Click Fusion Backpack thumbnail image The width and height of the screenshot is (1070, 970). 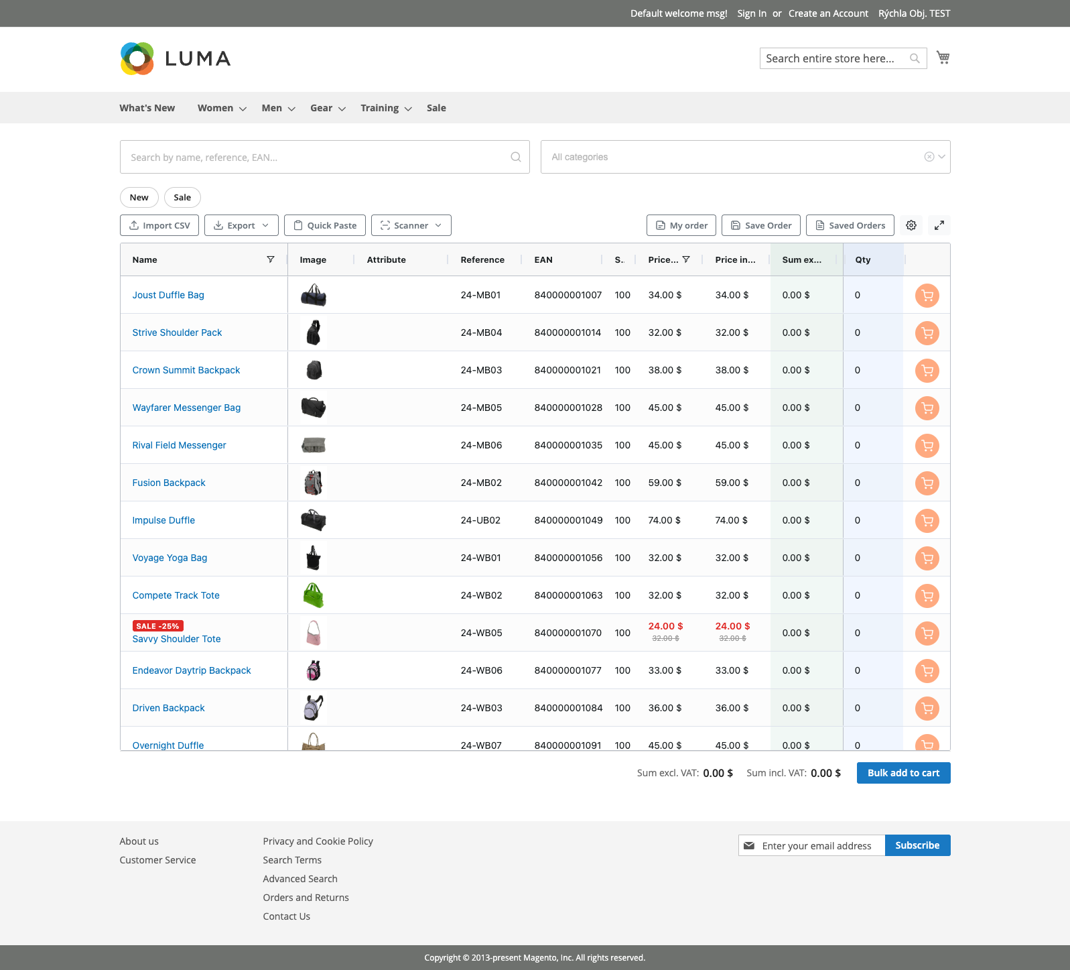(314, 483)
